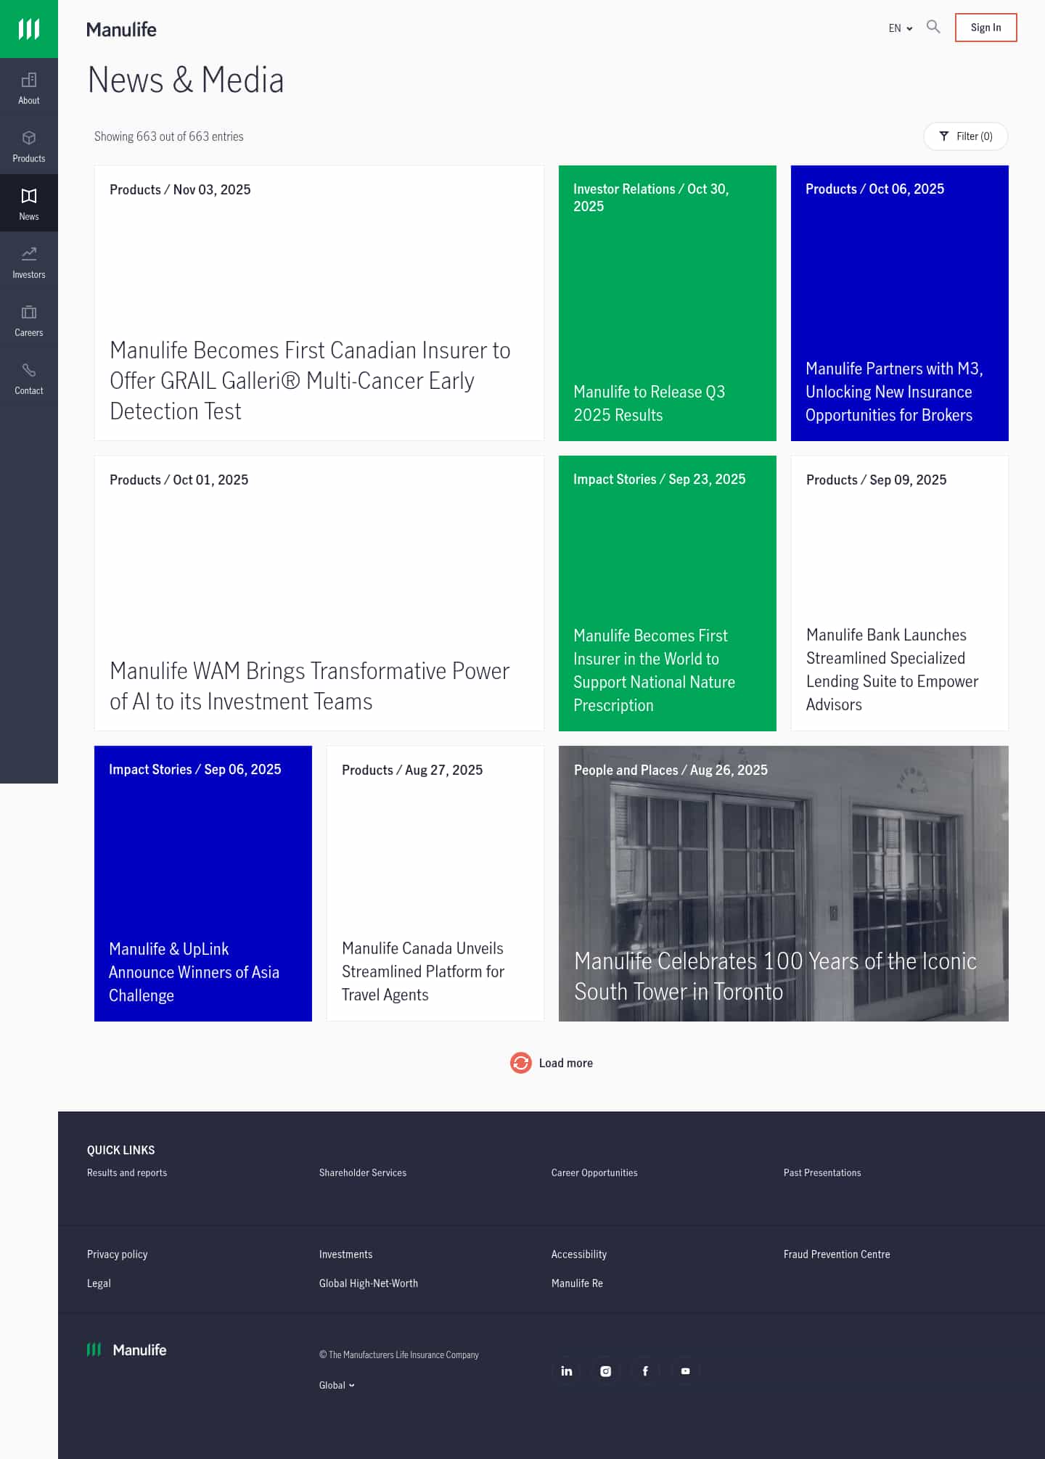
Task: Open Manulife Partners with M3 article card
Action: pyautogui.click(x=900, y=303)
